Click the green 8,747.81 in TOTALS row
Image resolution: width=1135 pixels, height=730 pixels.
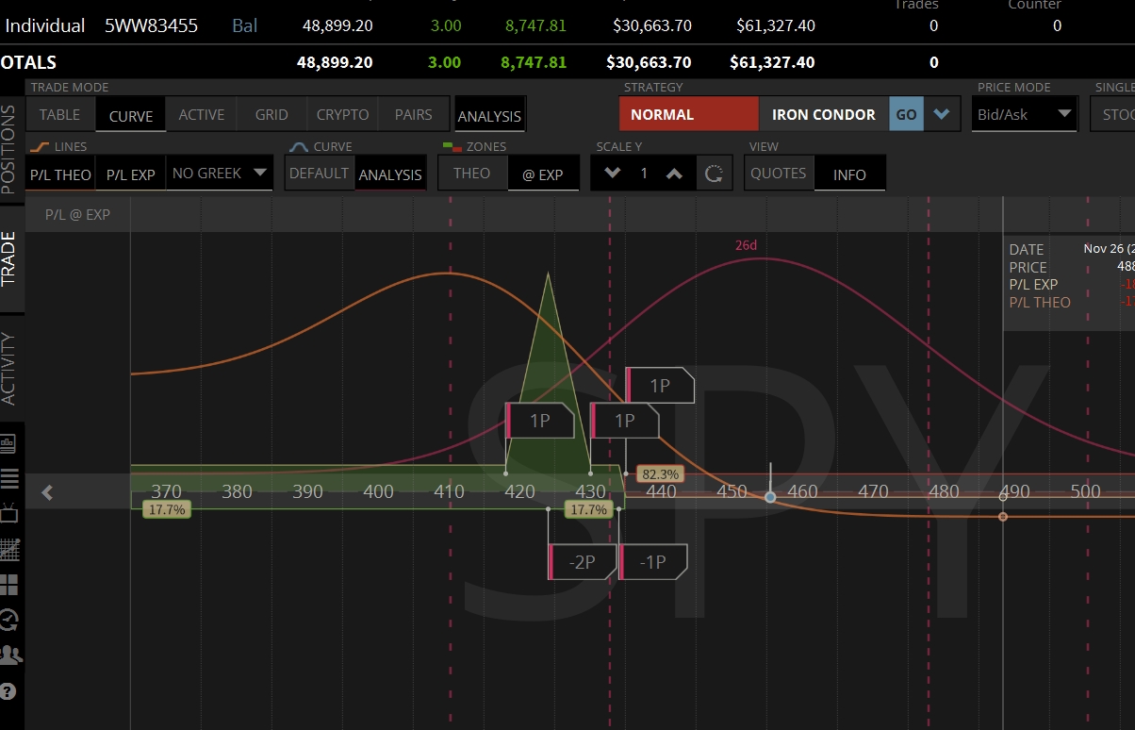coord(534,62)
